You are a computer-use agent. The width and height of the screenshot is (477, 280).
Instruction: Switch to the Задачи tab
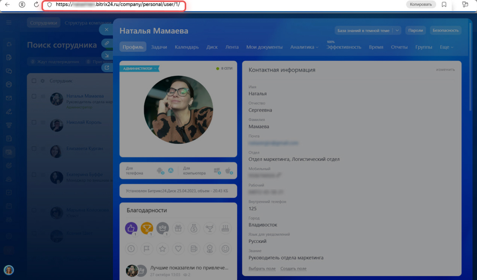click(159, 47)
